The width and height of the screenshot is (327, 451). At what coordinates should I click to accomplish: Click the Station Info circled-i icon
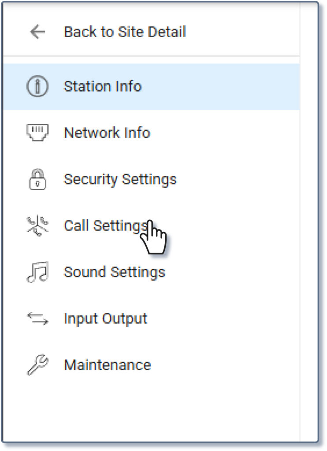(37, 86)
